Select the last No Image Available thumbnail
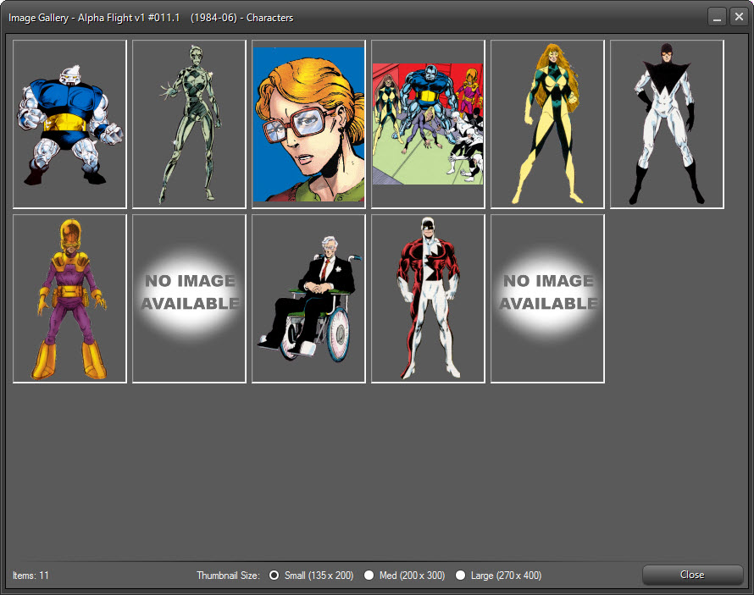 tap(547, 298)
